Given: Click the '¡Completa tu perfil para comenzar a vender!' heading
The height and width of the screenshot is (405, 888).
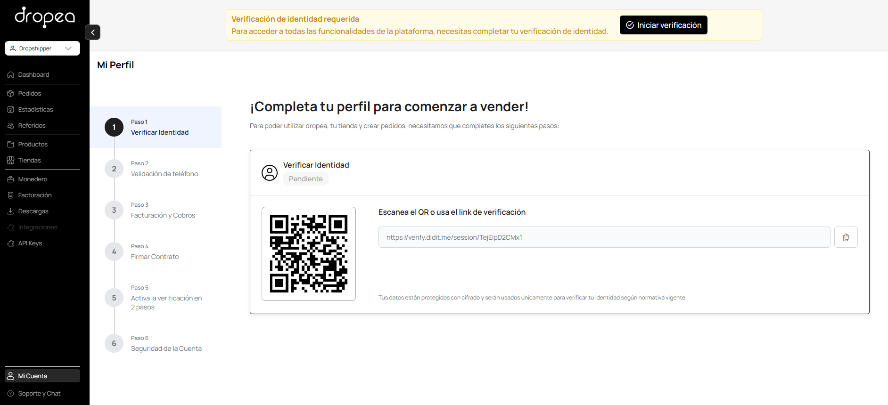Looking at the screenshot, I should 389,106.
